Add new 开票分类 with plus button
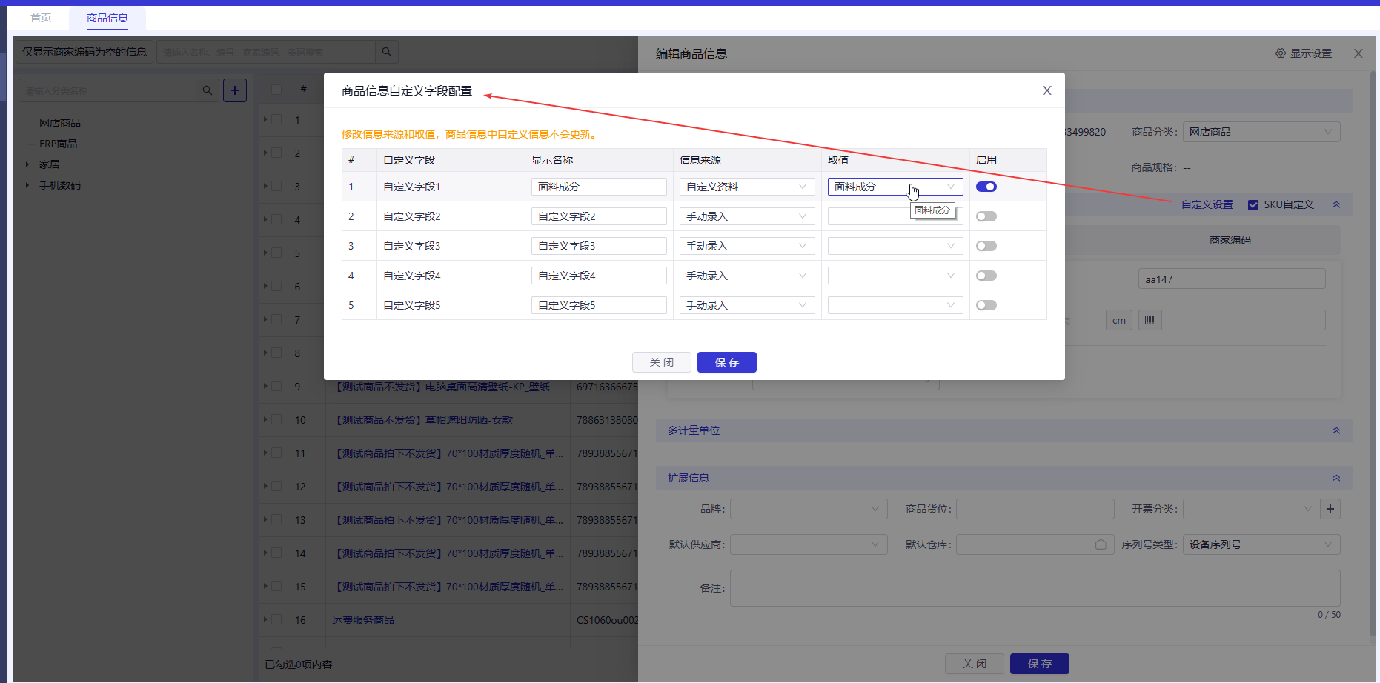 coord(1330,509)
